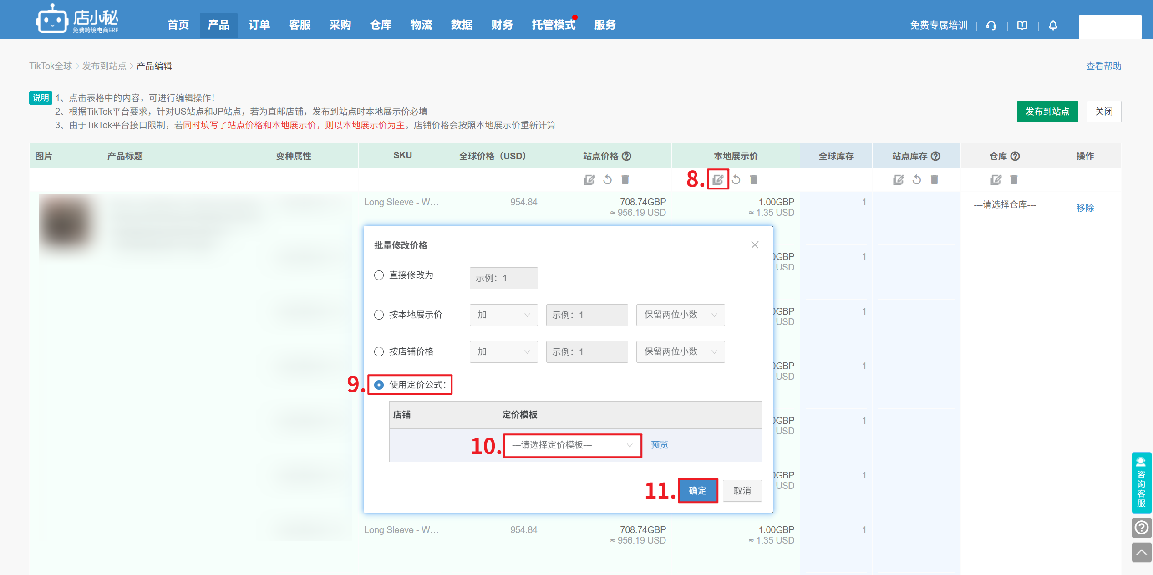1153x575 pixels.
Task: Open 订单 menu in top navigation
Action: pyautogui.click(x=259, y=25)
